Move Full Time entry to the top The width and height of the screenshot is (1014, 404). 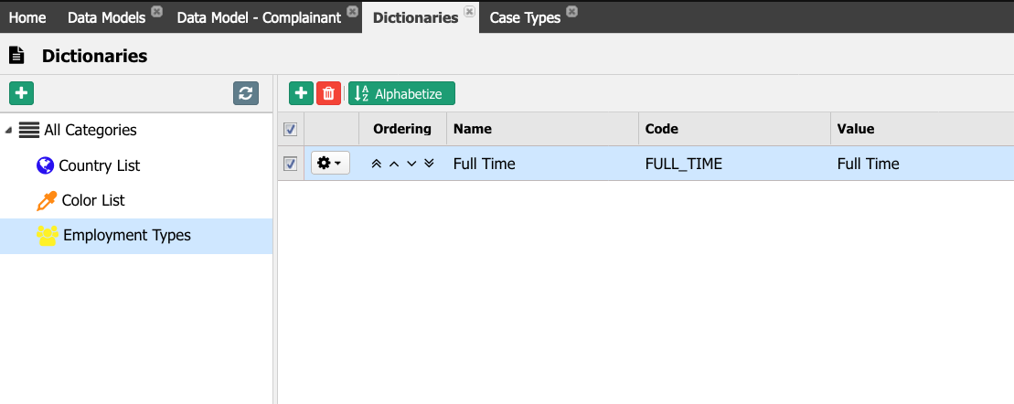pos(377,164)
